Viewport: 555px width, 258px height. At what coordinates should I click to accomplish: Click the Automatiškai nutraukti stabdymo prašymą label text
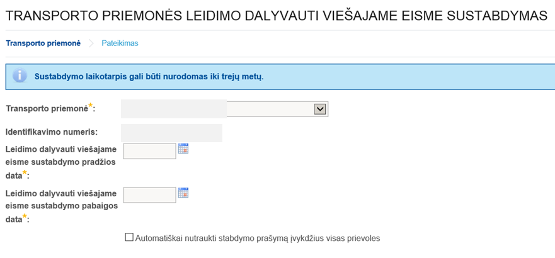coord(258,238)
